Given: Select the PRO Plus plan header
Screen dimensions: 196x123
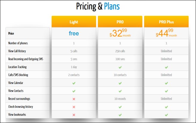Looking at the screenshot, I should [x=166, y=22].
